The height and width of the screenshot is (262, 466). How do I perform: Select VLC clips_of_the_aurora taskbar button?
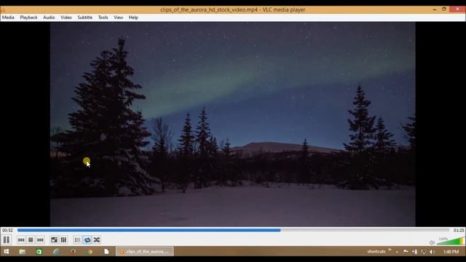coord(145,252)
